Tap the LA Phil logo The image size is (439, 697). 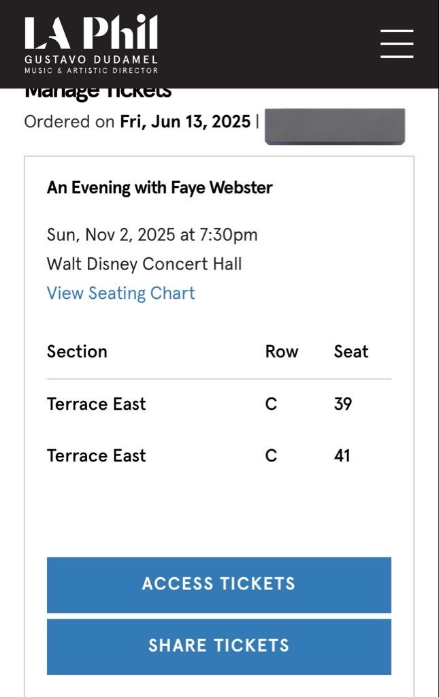91,33
